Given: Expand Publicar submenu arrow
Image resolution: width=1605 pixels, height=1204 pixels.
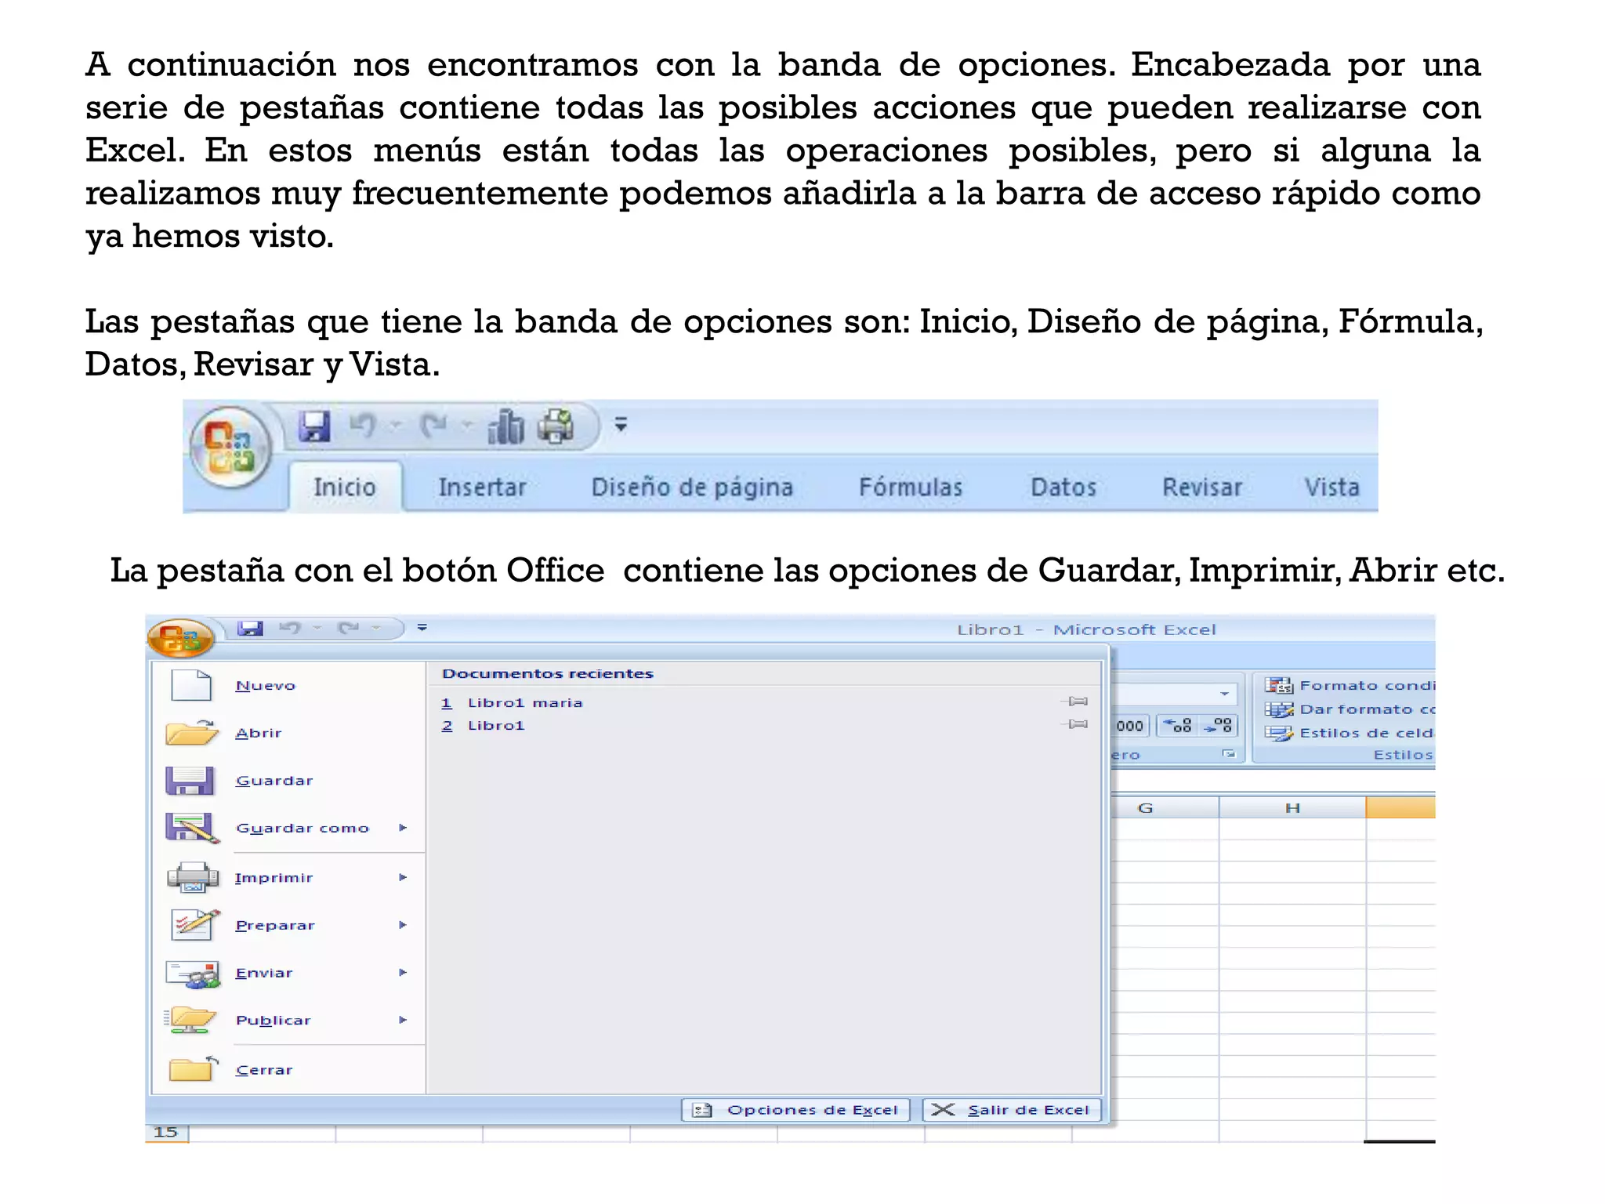Looking at the screenshot, I should (403, 1020).
